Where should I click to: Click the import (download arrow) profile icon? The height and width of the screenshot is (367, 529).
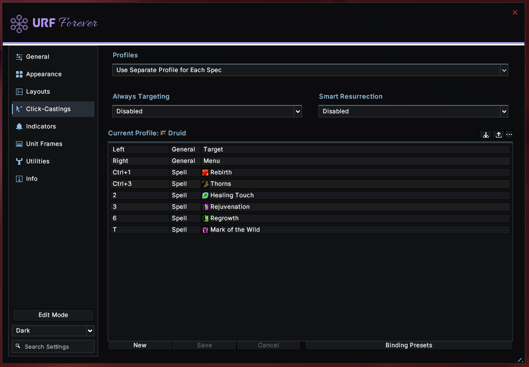486,135
